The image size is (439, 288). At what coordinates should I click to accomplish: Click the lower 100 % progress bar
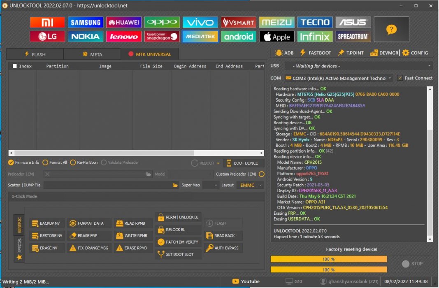click(329, 269)
